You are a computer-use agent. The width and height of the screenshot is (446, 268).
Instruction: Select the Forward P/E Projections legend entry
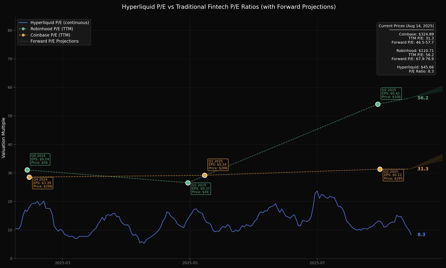coord(49,41)
